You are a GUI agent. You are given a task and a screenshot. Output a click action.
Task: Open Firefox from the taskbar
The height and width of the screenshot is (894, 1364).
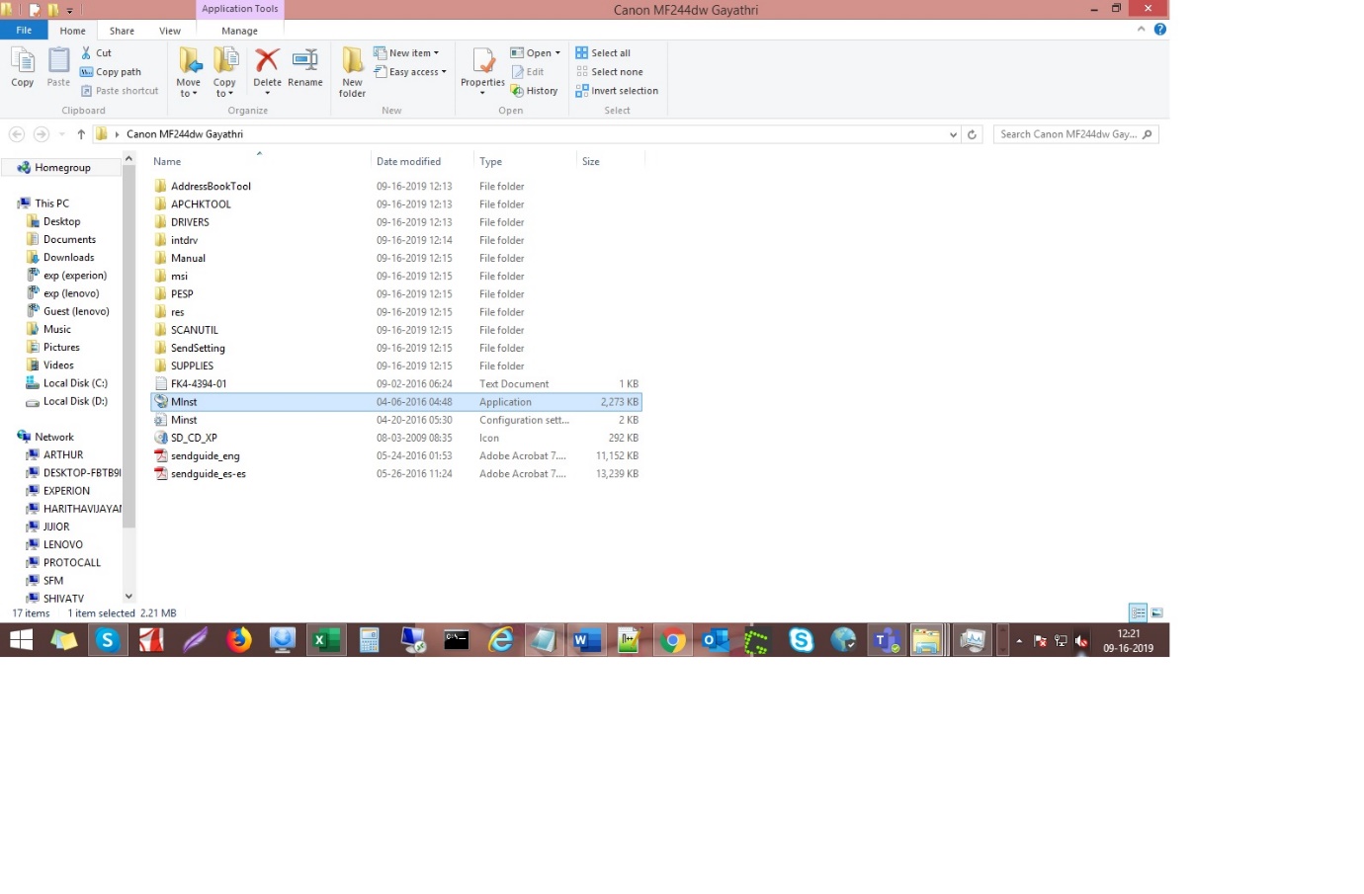coord(238,641)
